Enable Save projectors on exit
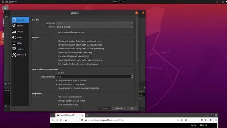This screenshot has width=227, height=128. coord(68,105)
